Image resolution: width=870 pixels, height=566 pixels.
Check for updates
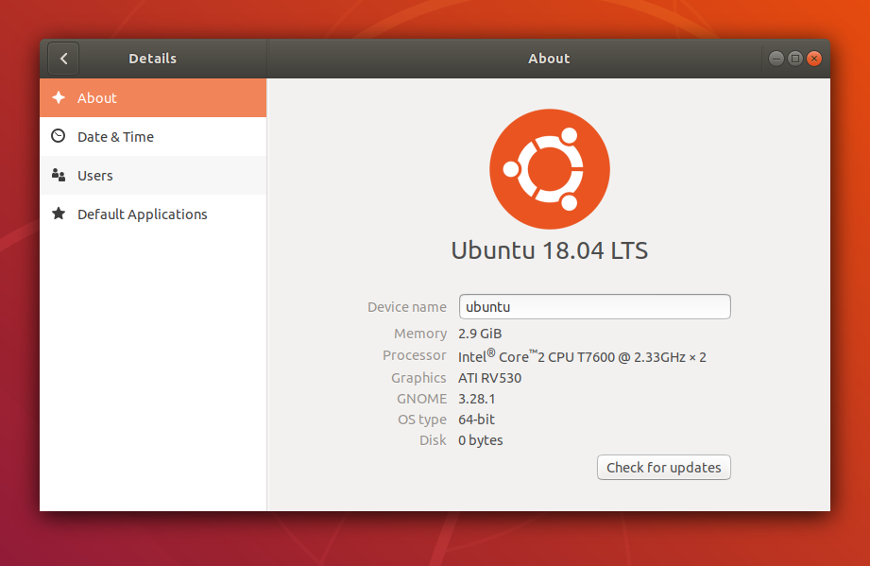coord(663,467)
